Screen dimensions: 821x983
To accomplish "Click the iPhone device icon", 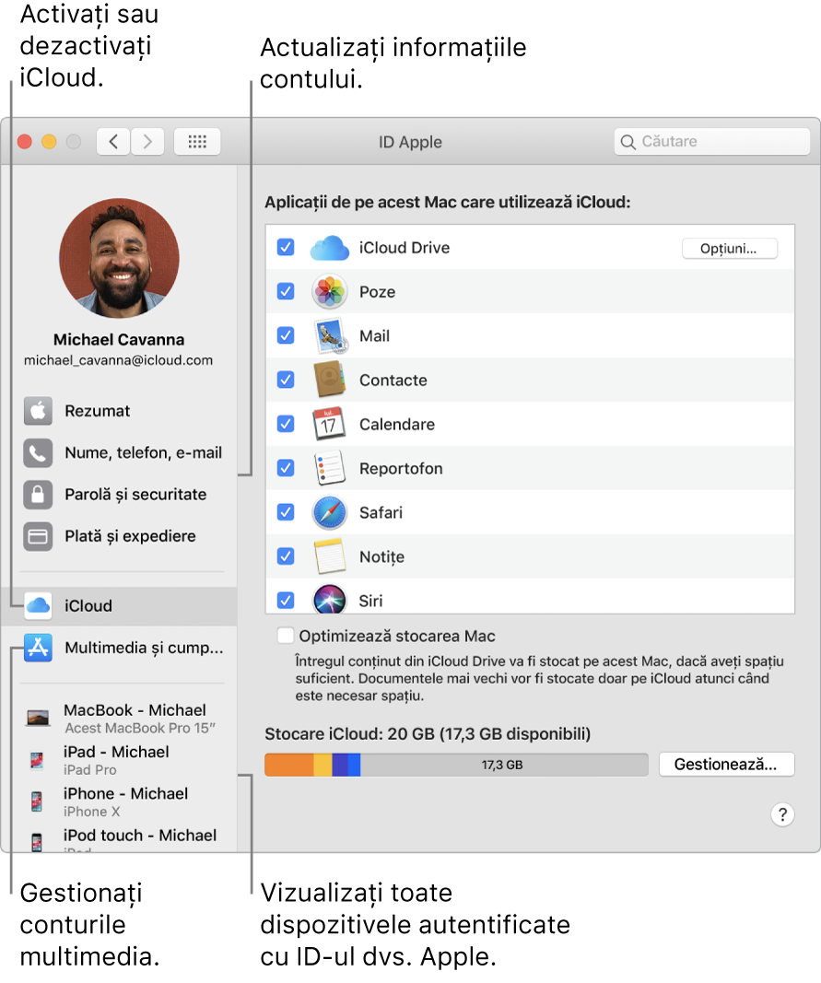I will coord(37,802).
